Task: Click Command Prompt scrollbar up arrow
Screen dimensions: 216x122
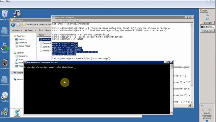Action: (171, 66)
